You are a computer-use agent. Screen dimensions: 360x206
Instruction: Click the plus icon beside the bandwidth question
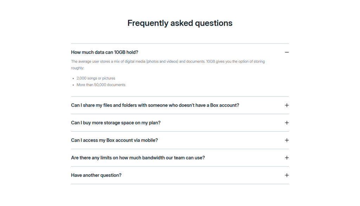click(x=287, y=158)
